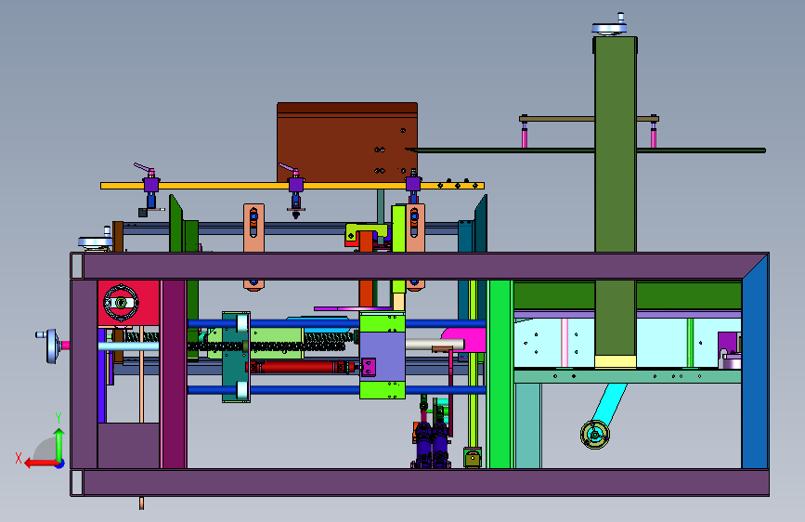Image resolution: width=805 pixels, height=522 pixels.
Task: Select the thin magenta horizontal plate
Action: point(349,308)
